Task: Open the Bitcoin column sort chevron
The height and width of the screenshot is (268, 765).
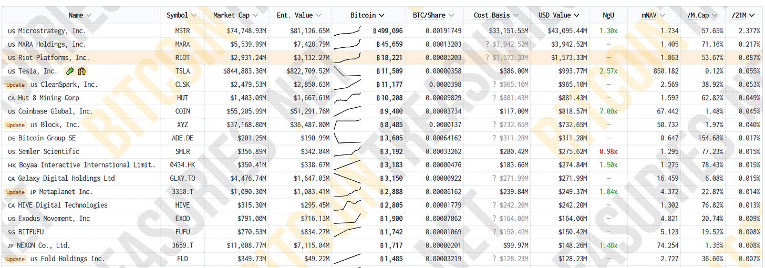Action: [x=381, y=16]
